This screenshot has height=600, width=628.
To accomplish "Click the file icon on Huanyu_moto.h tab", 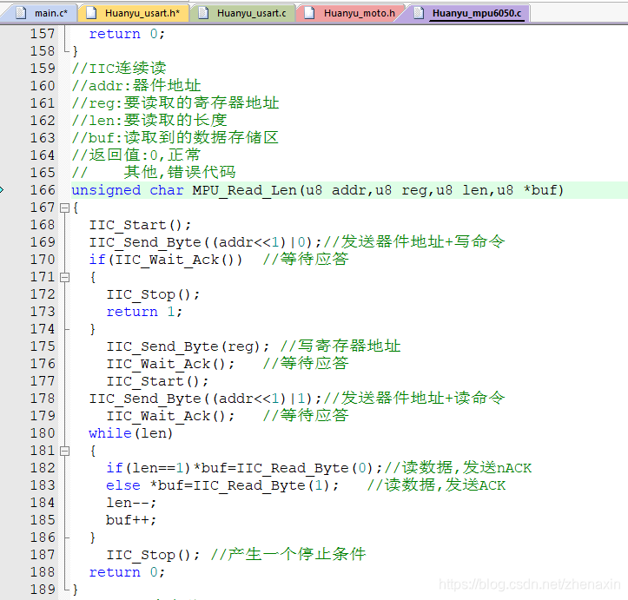I will [309, 13].
